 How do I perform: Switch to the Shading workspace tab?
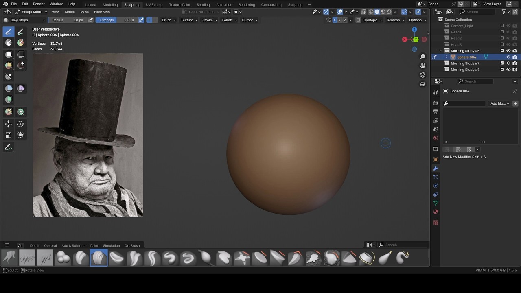[x=203, y=5]
